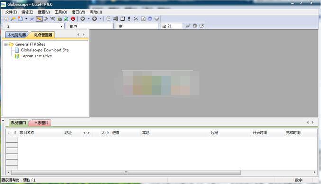This screenshot has width=321, height=184.
Task: Click the port number field showing 21
Action: pos(172,26)
